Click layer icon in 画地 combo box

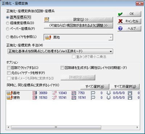[48, 37]
